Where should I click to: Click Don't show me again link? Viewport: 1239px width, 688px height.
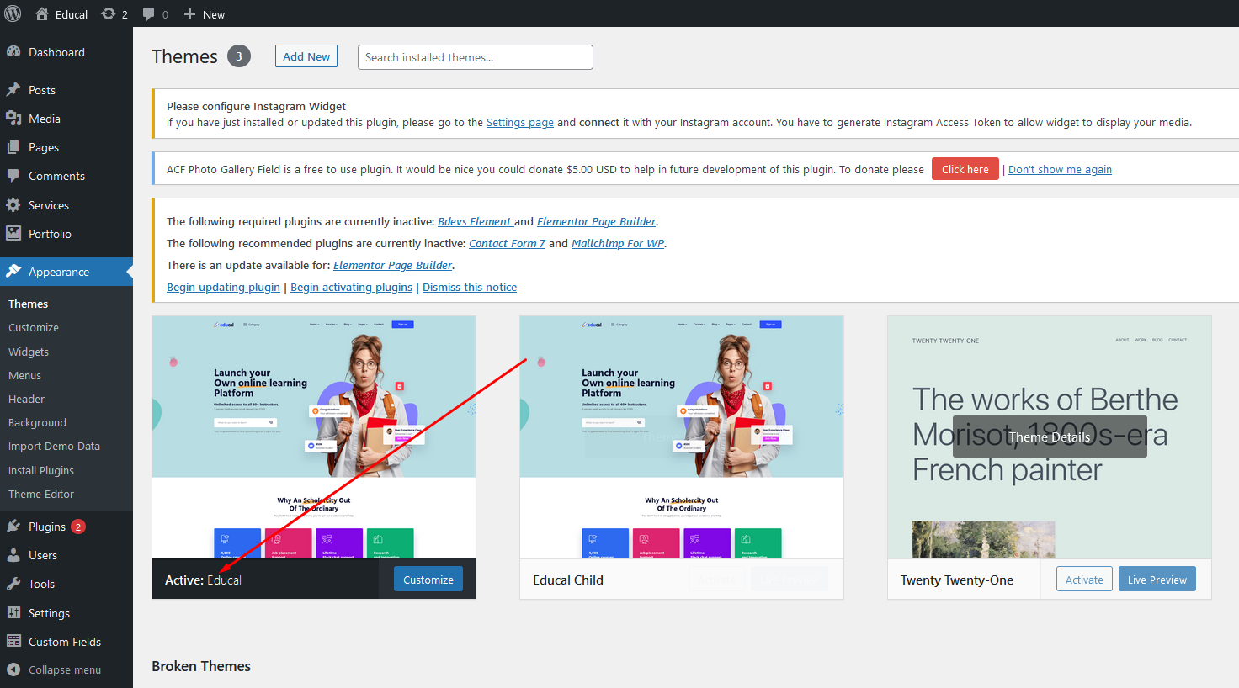pos(1060,169)
